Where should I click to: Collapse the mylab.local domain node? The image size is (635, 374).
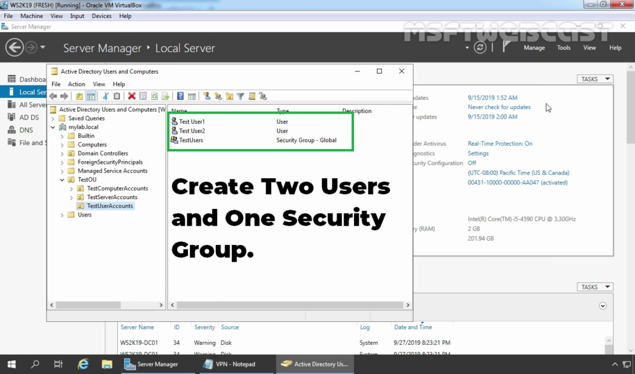click(x=53, y=127)
